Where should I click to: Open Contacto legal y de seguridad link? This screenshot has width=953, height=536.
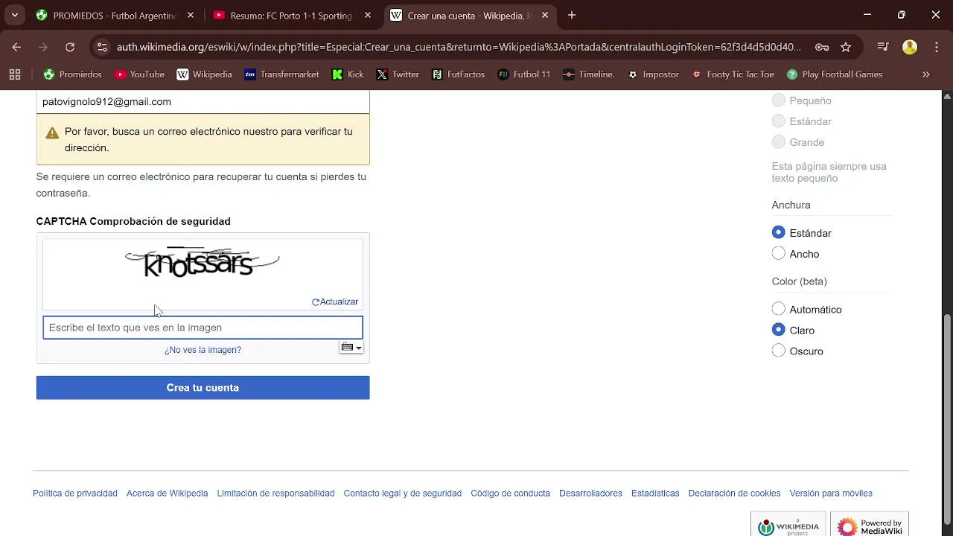403,494
